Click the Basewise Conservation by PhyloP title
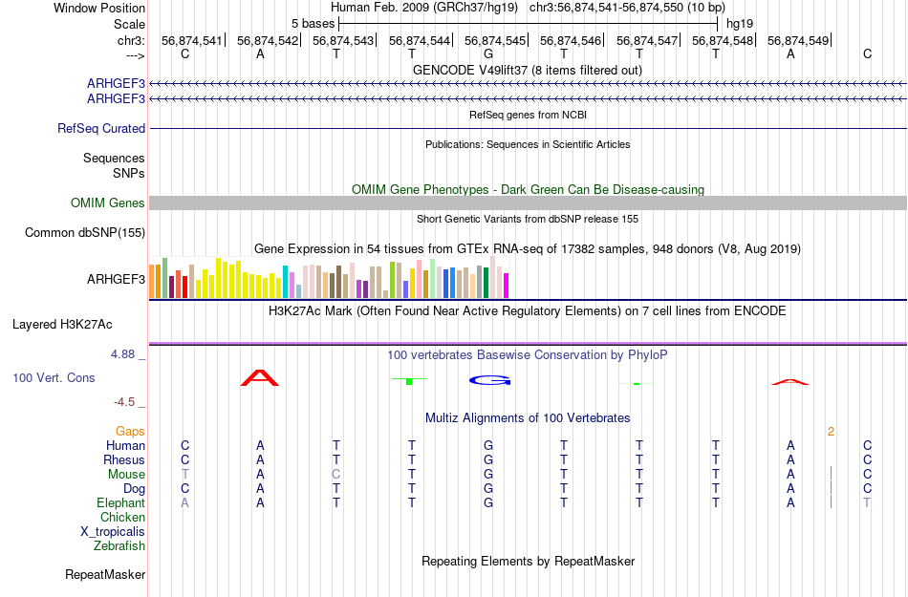The height and width of the screenshot is (597, 908). click(528, 354)
